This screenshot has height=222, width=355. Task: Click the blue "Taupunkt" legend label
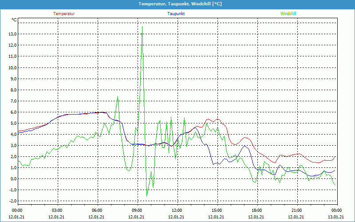coord(176,14)
